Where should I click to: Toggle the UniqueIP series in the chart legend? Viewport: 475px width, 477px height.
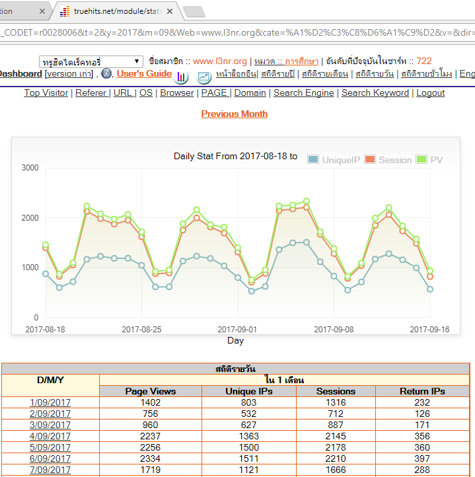[334, 160]
